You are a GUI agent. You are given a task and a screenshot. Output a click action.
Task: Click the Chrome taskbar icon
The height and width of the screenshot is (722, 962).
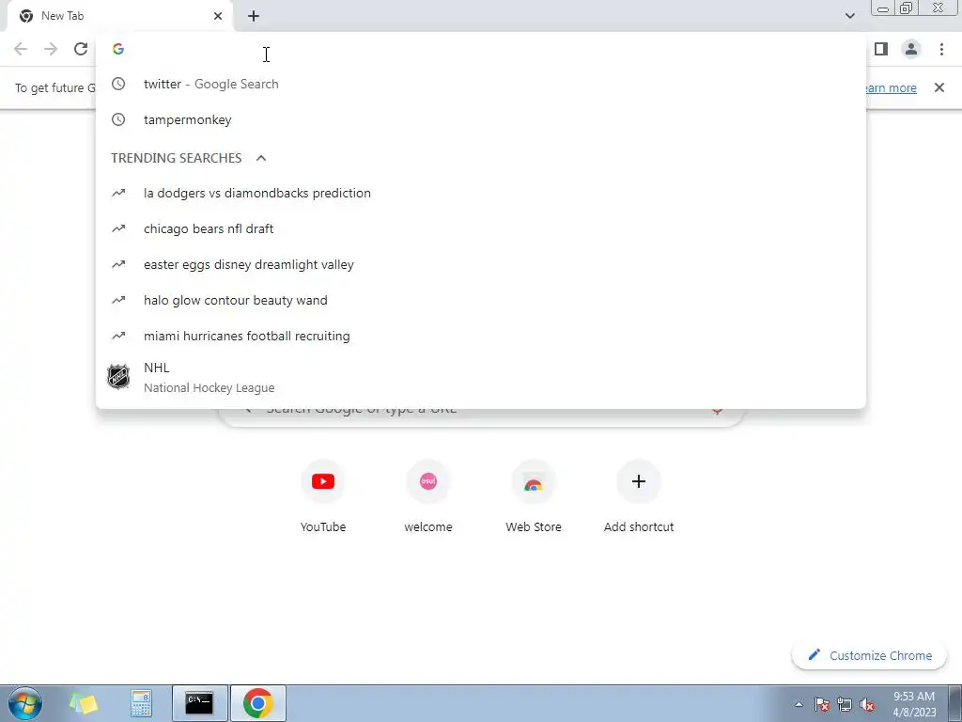(257, 703)
